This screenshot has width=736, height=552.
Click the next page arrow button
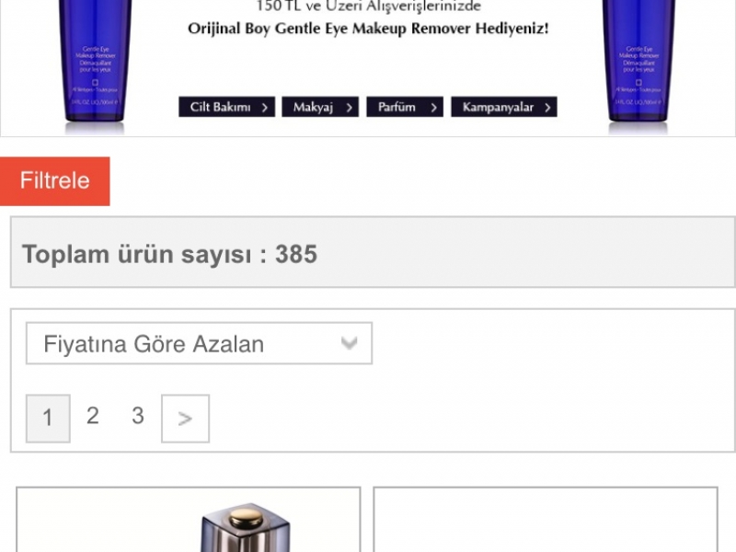click(186, 419)
